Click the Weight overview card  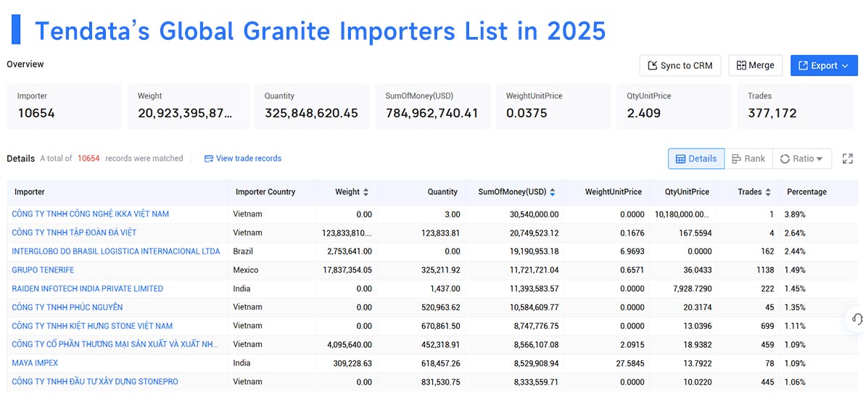tap(189, 107)
